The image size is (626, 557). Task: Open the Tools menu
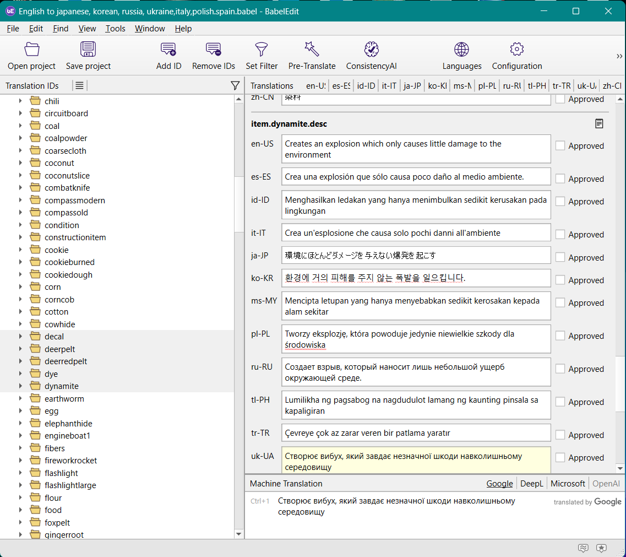click(x=116, y=29)
